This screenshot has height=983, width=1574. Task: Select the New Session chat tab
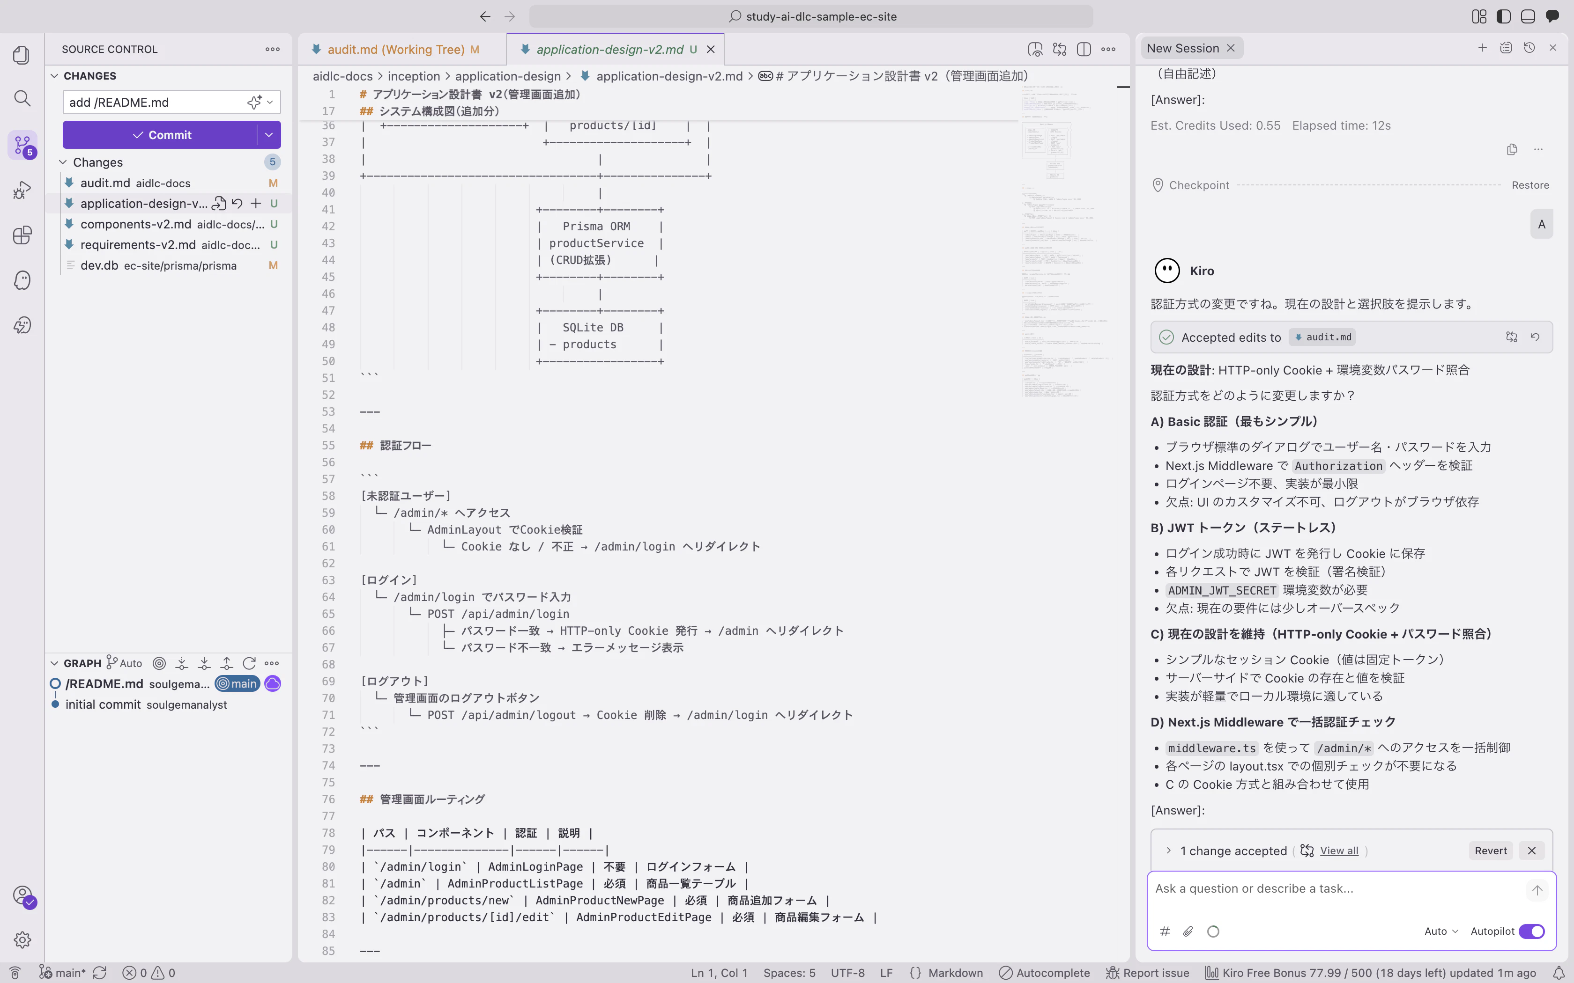click(x=1191, y=48)
